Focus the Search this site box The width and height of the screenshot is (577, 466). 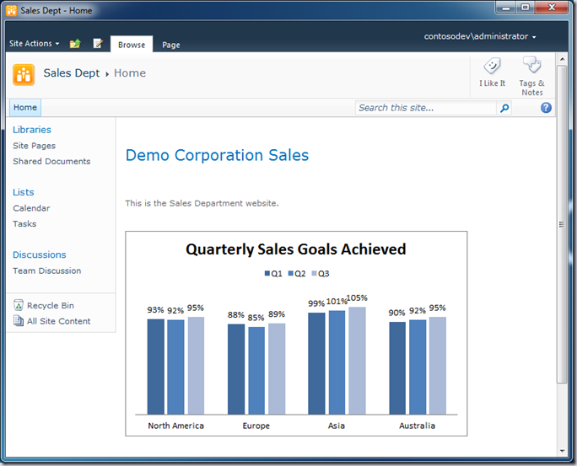point(426,108)
